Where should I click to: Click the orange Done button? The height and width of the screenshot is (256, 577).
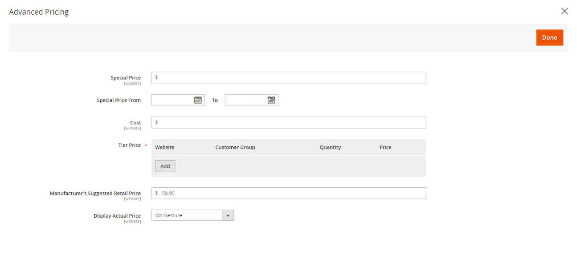point(549,37)
